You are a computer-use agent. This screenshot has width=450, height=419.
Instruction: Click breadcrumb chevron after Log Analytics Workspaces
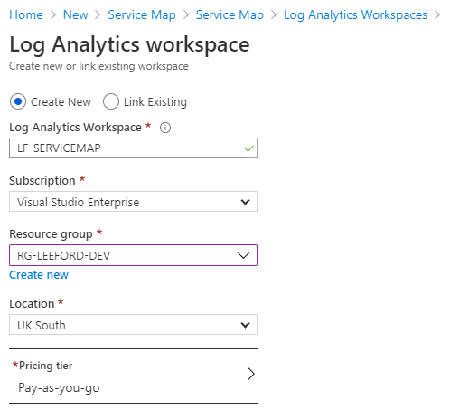[437, 14]
